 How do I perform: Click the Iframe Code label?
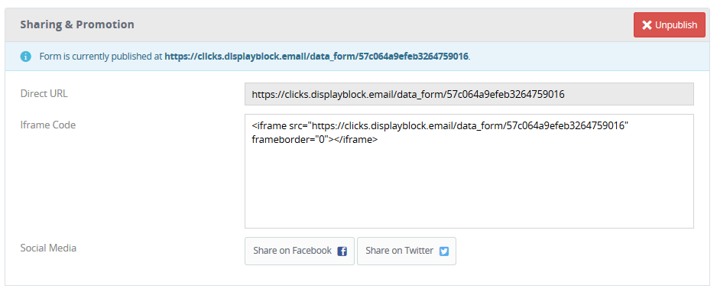click(48, 125)
